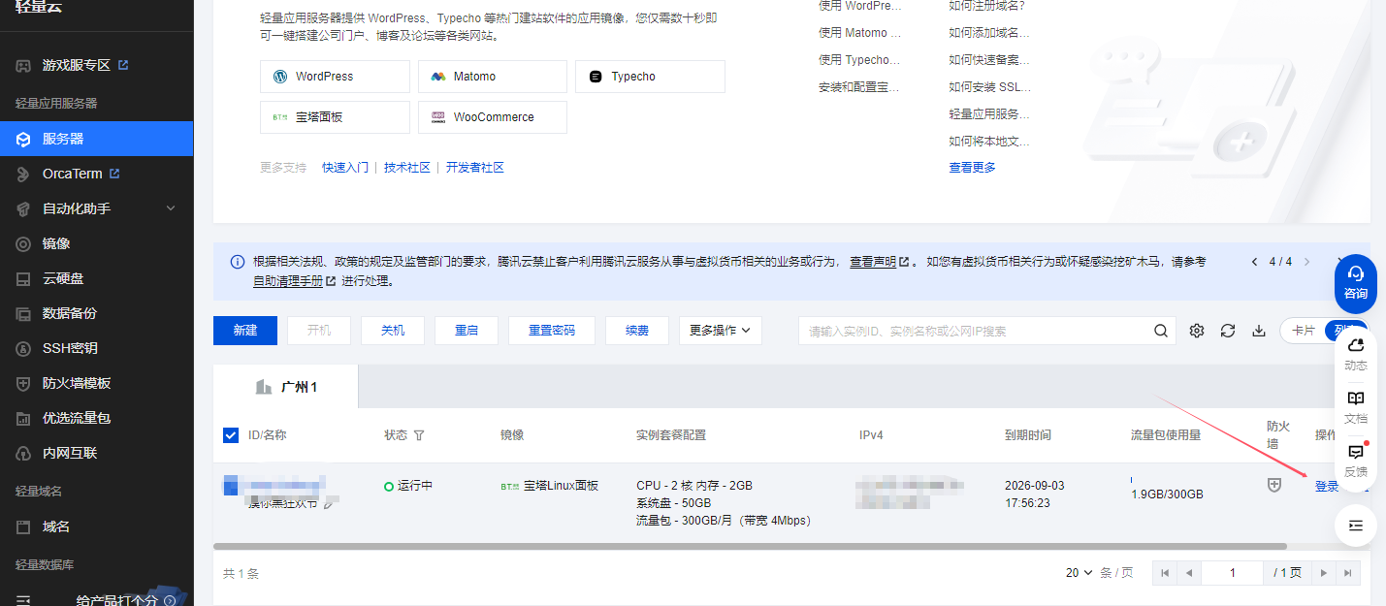Screen dimensions: 1386x606
Task: Open the 使用 Matomo help link
Action: click(859, 33)
